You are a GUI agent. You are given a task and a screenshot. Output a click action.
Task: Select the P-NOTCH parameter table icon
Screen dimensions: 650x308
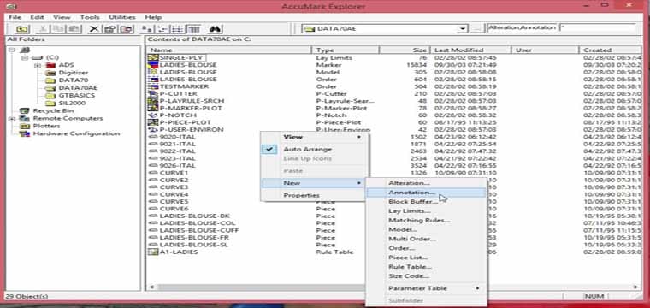coord(154,115)
